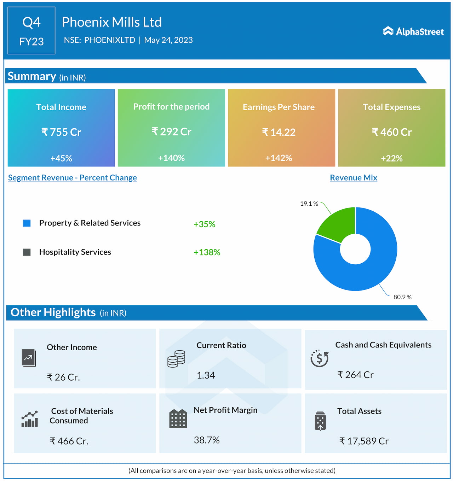Click the Cost of Materials bar chart icon
Viewport: 453px width, 481px height.
click(29, 419)
